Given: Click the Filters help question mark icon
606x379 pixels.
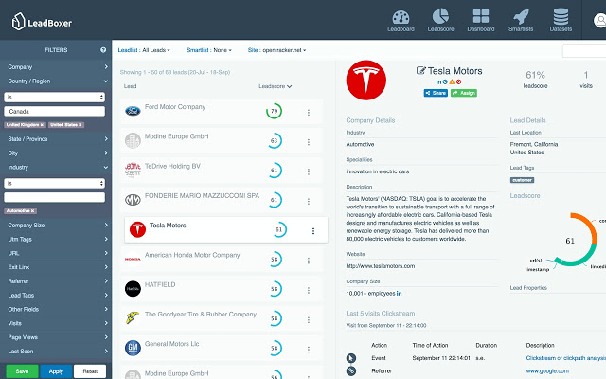Looking at the screenshot, I should 103,49.
